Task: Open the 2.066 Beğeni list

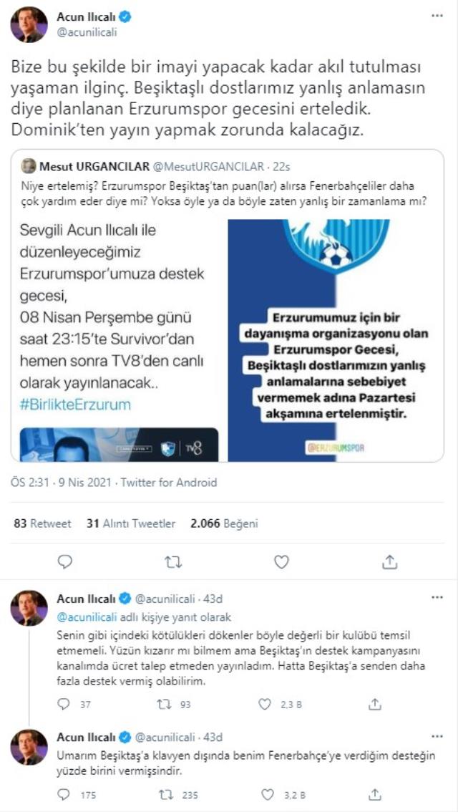Action: (224, 523)
